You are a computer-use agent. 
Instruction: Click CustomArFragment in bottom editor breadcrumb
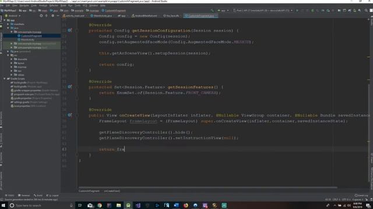(x=89, y=191)
